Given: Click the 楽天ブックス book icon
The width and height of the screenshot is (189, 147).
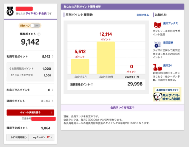Looking at the screenshot, I should point(158,25).
